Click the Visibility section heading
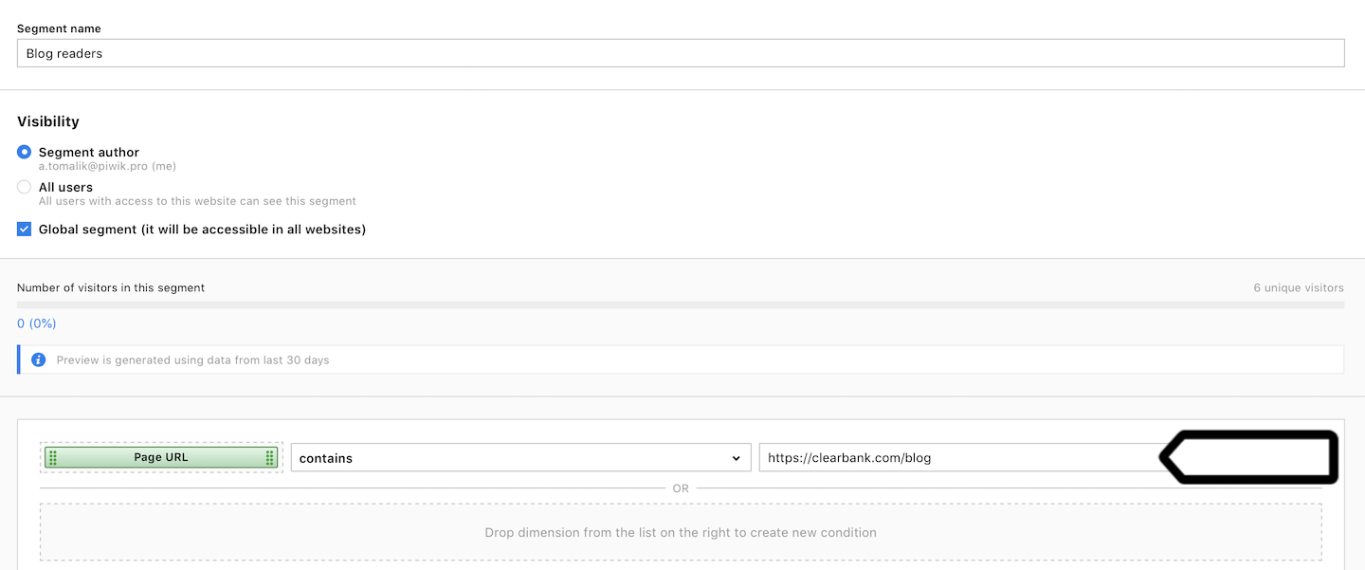1365x570 pixels. click(48, 121)
